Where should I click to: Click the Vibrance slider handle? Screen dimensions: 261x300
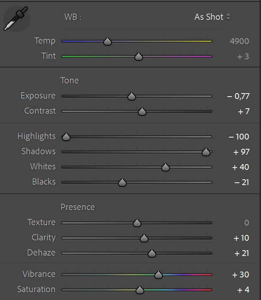click(x=158, y=275)
